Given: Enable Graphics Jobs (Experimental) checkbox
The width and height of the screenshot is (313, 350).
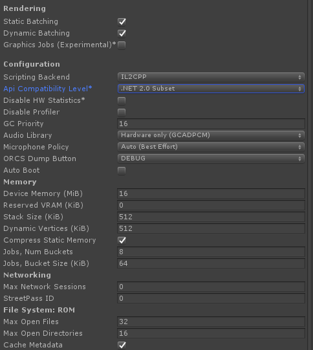Looking at the screenshot, I should click(122, 45).
